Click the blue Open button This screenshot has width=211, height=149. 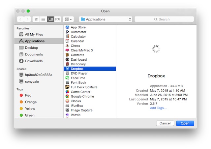tap(185, 123)
